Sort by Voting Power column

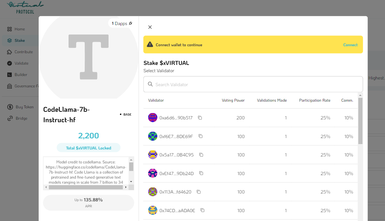[233, 100]
